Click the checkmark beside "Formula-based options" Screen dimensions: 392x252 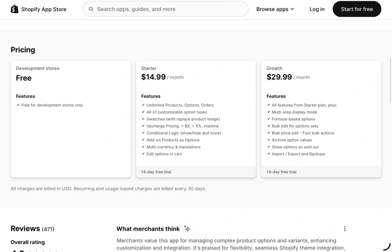pos(268,119)
